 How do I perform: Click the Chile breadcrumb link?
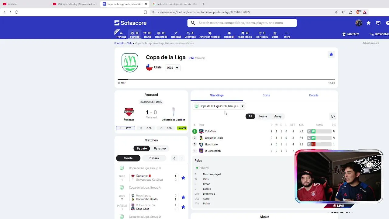129,43
